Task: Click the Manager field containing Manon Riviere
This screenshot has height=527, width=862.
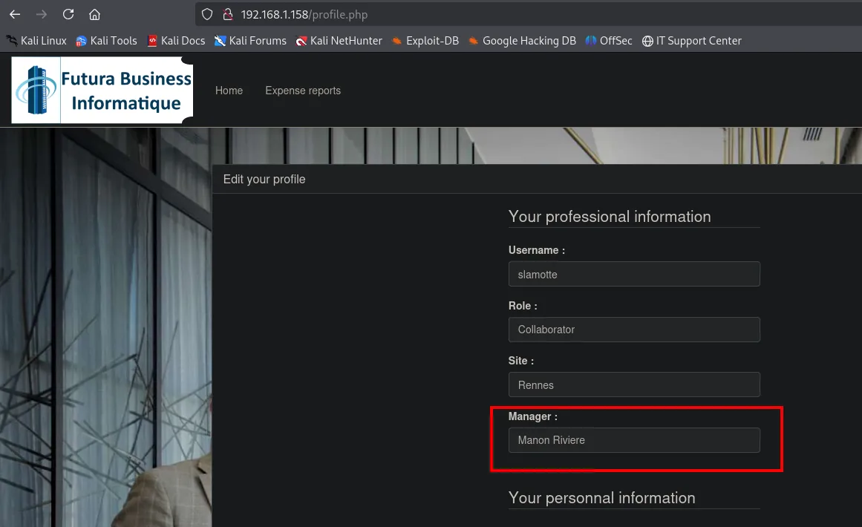Action: [634, 440]
